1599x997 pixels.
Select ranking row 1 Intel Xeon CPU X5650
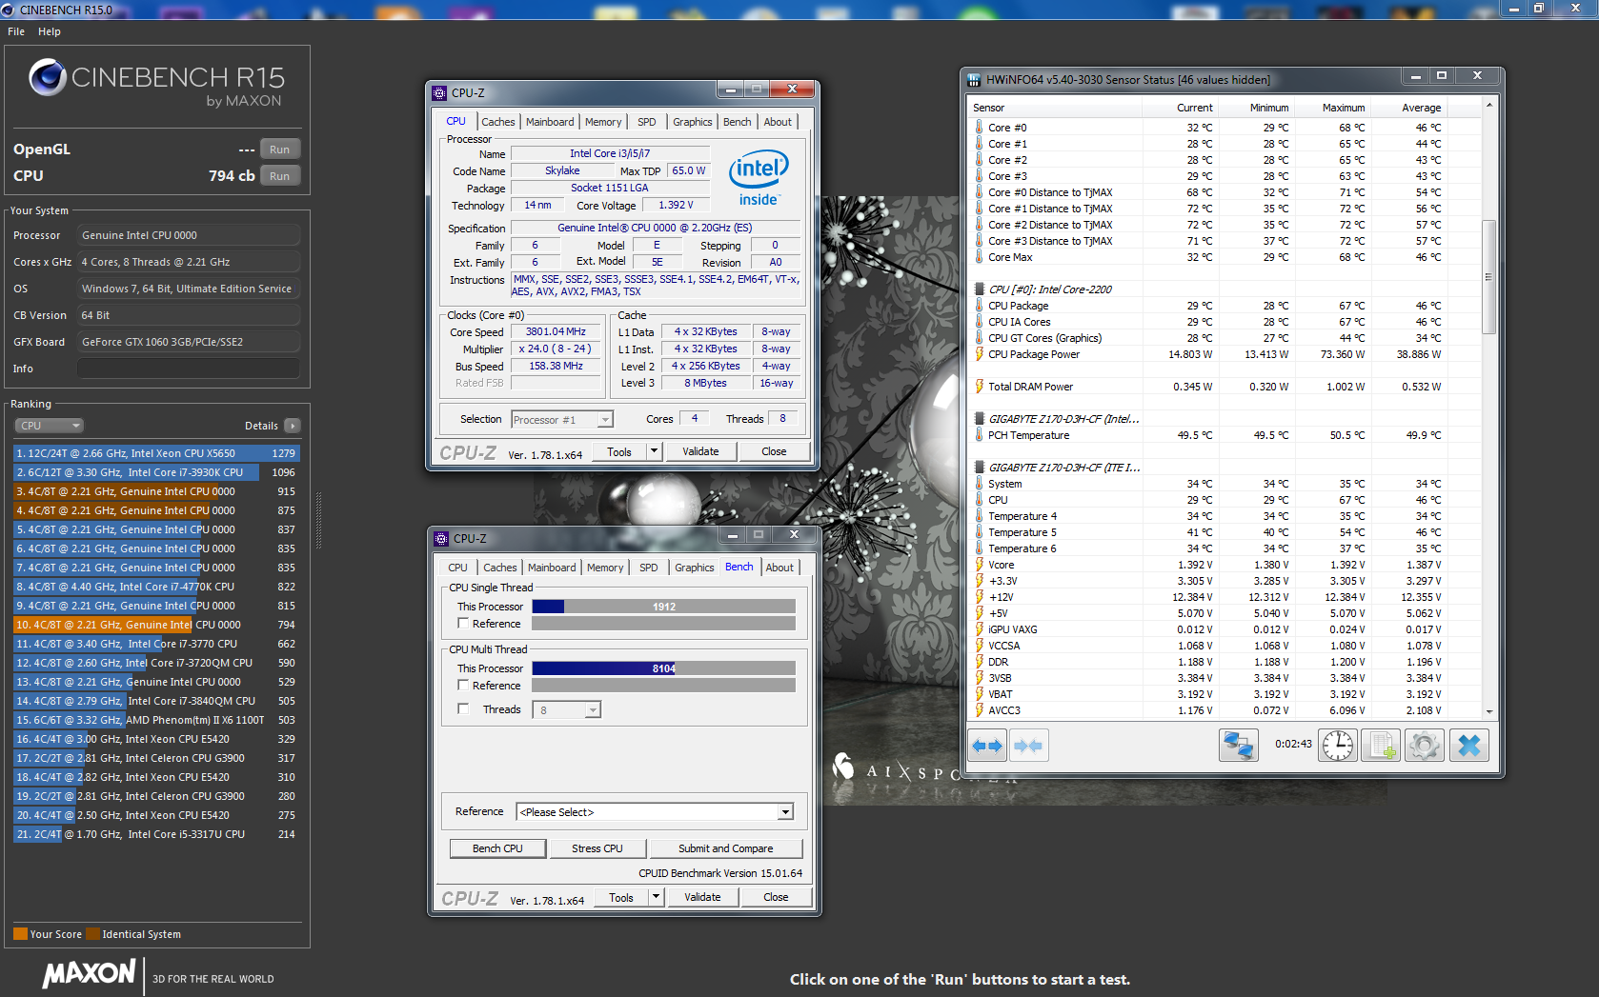coord(156,453)
